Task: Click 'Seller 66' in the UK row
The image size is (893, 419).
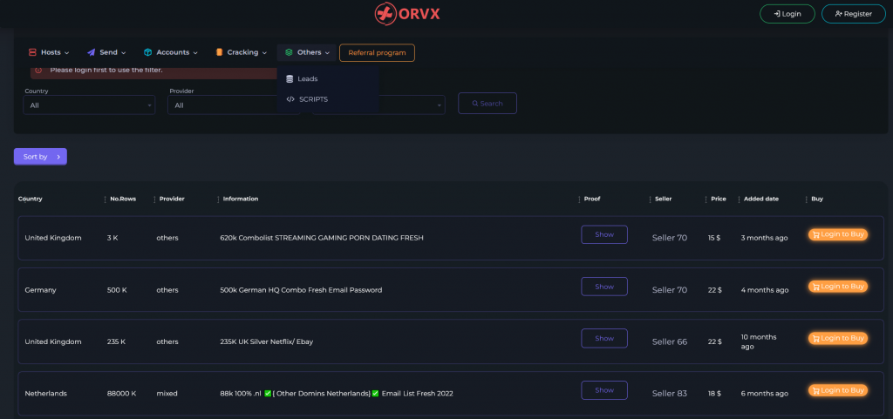Action: pos(670,341)
